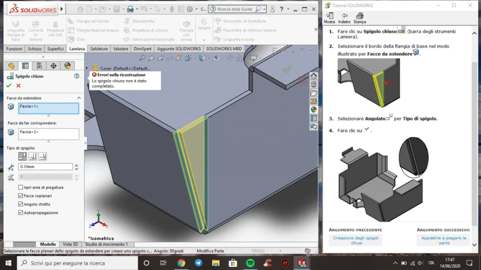Switch to Funzioni ribbon tab
Screen dimensions: 481x270
click(x=14, y=49)
